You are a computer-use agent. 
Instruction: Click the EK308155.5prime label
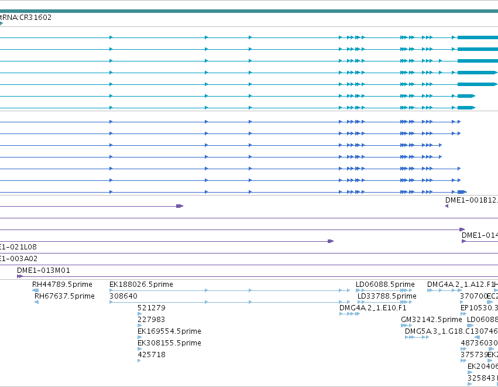tap(169, 343)
